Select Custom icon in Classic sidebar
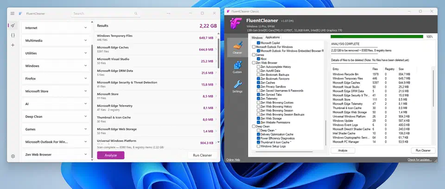Screen dimensions: 445x189 tap(237, 67)
